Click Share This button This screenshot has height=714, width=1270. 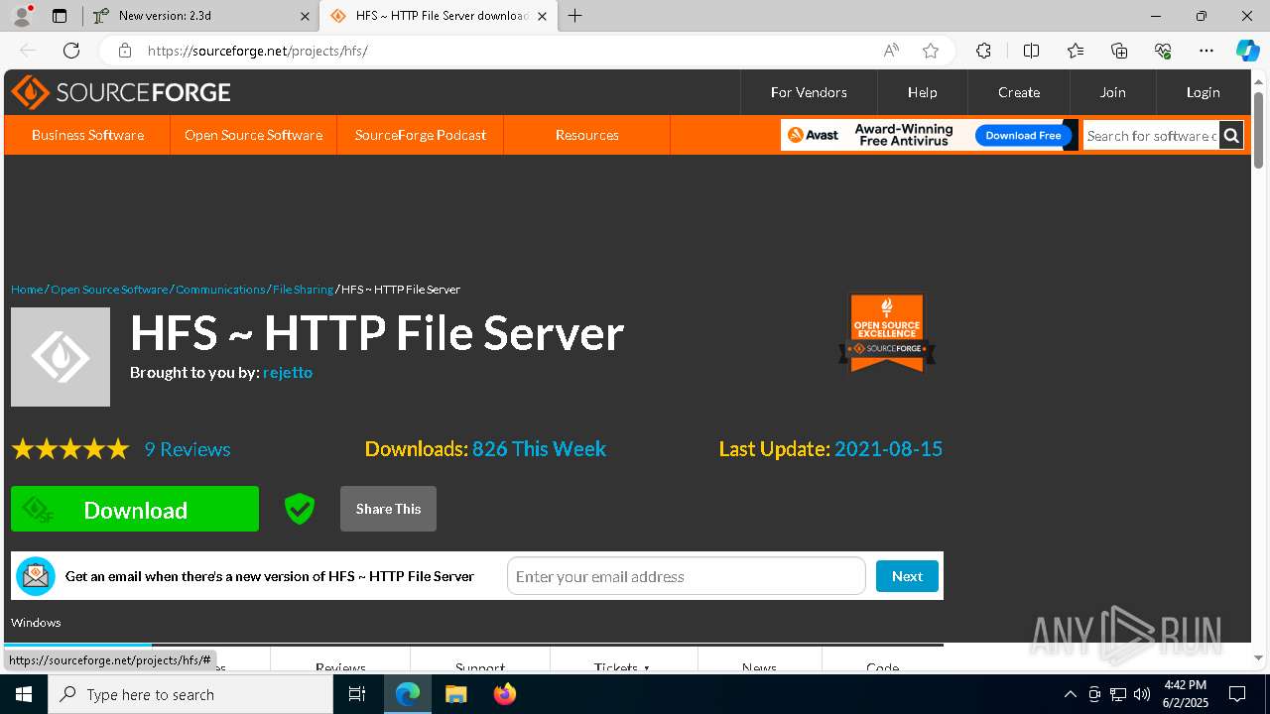388,509
